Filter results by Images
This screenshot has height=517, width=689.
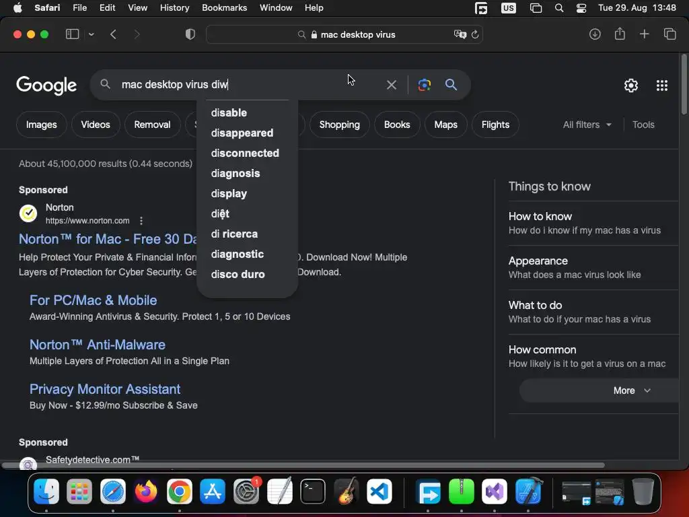[41, 125]
